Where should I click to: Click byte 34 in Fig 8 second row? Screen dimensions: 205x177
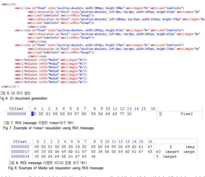(x=100, y=151)
